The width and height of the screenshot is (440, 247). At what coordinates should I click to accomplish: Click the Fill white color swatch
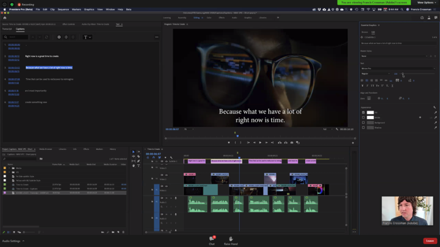point(371,113)
